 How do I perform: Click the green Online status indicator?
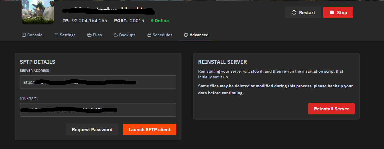point(160,21)
